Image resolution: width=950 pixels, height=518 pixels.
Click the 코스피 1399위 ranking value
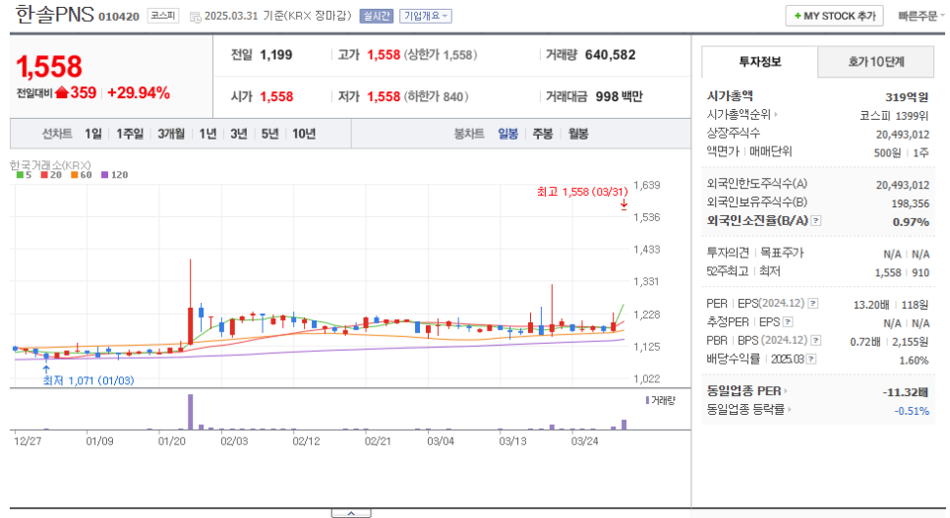tap(894, 116)
